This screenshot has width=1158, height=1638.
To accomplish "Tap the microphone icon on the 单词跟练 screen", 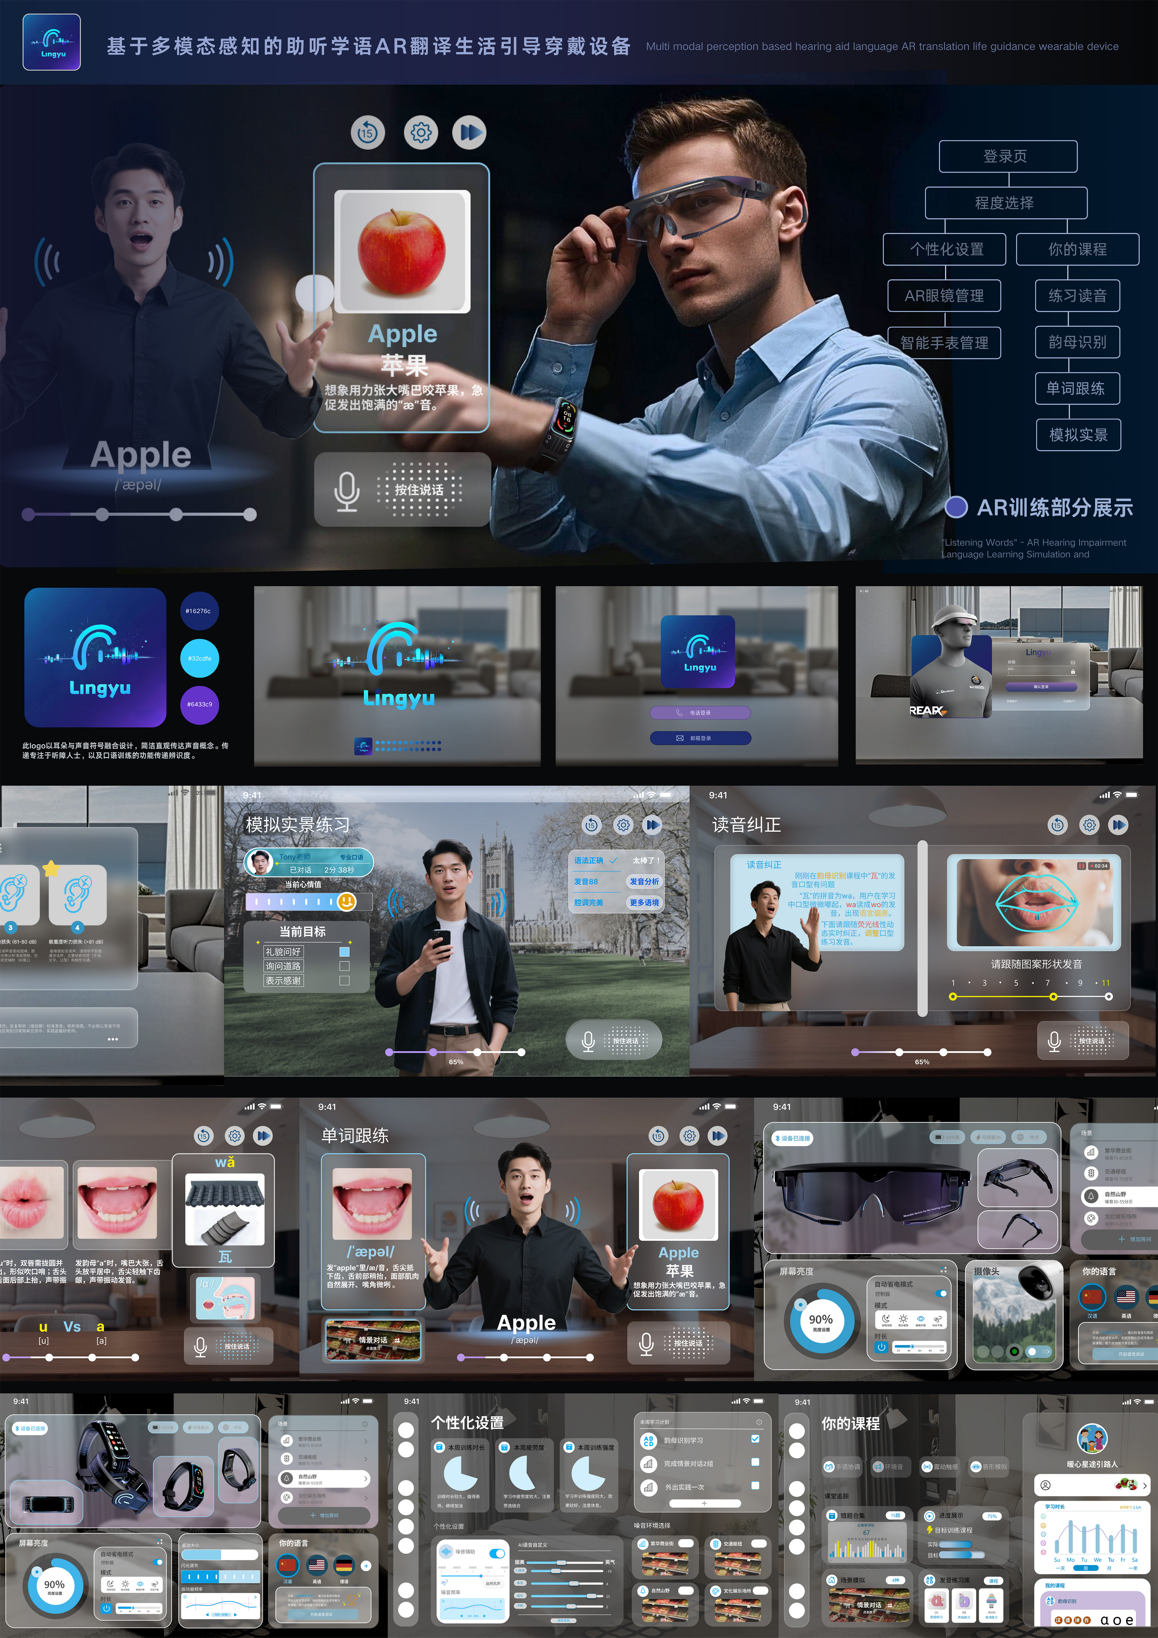I will tap(647, 1343).
